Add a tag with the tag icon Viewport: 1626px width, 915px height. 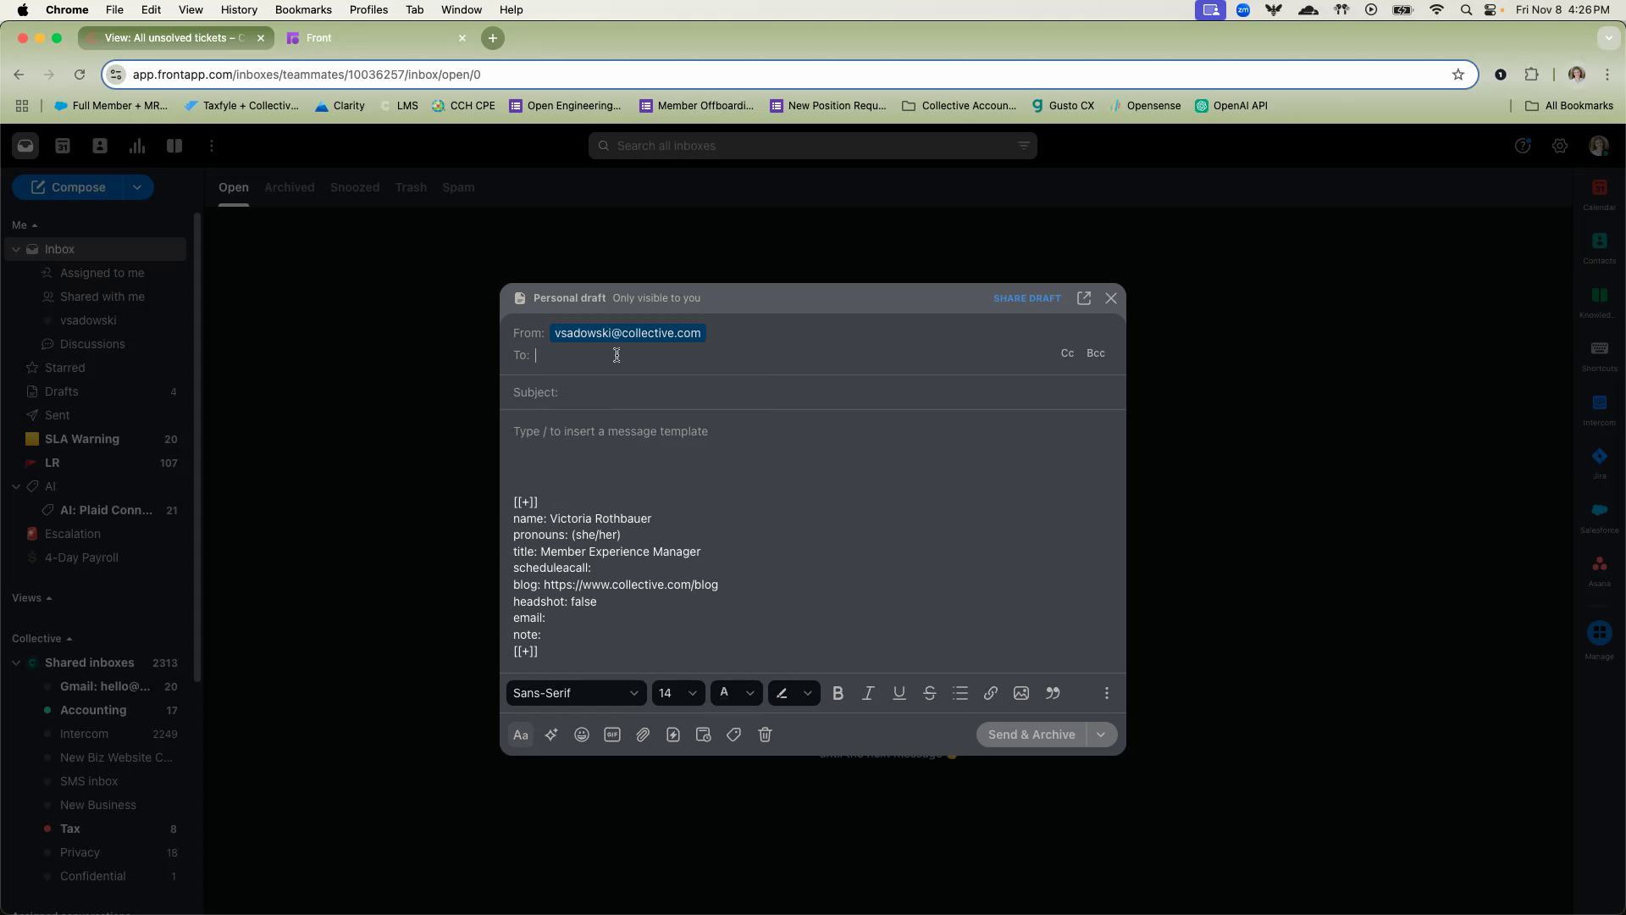click(x=734, y=735)
